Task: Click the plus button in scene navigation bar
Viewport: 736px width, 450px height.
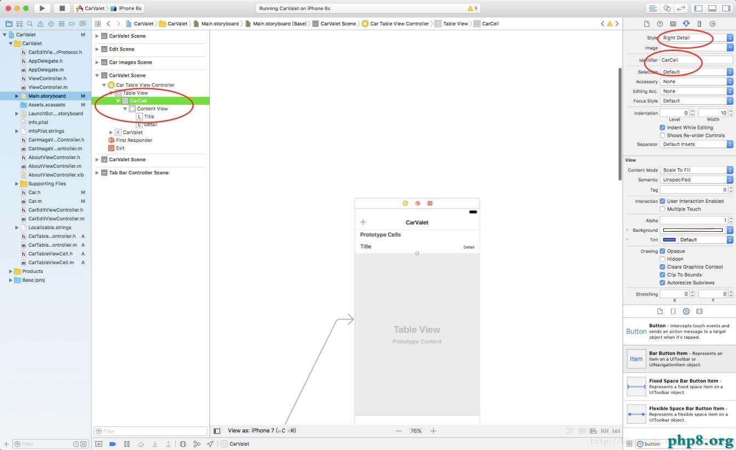Action: [x=363, y=222]
